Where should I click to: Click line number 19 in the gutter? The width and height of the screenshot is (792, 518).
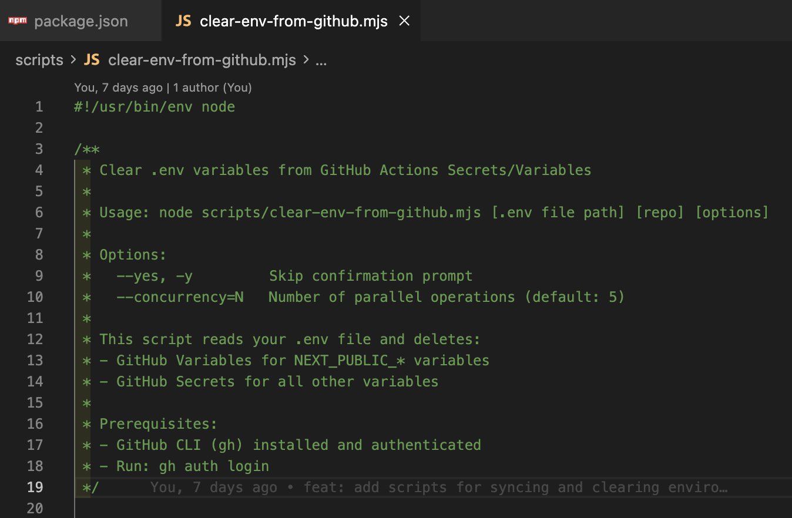35,487
